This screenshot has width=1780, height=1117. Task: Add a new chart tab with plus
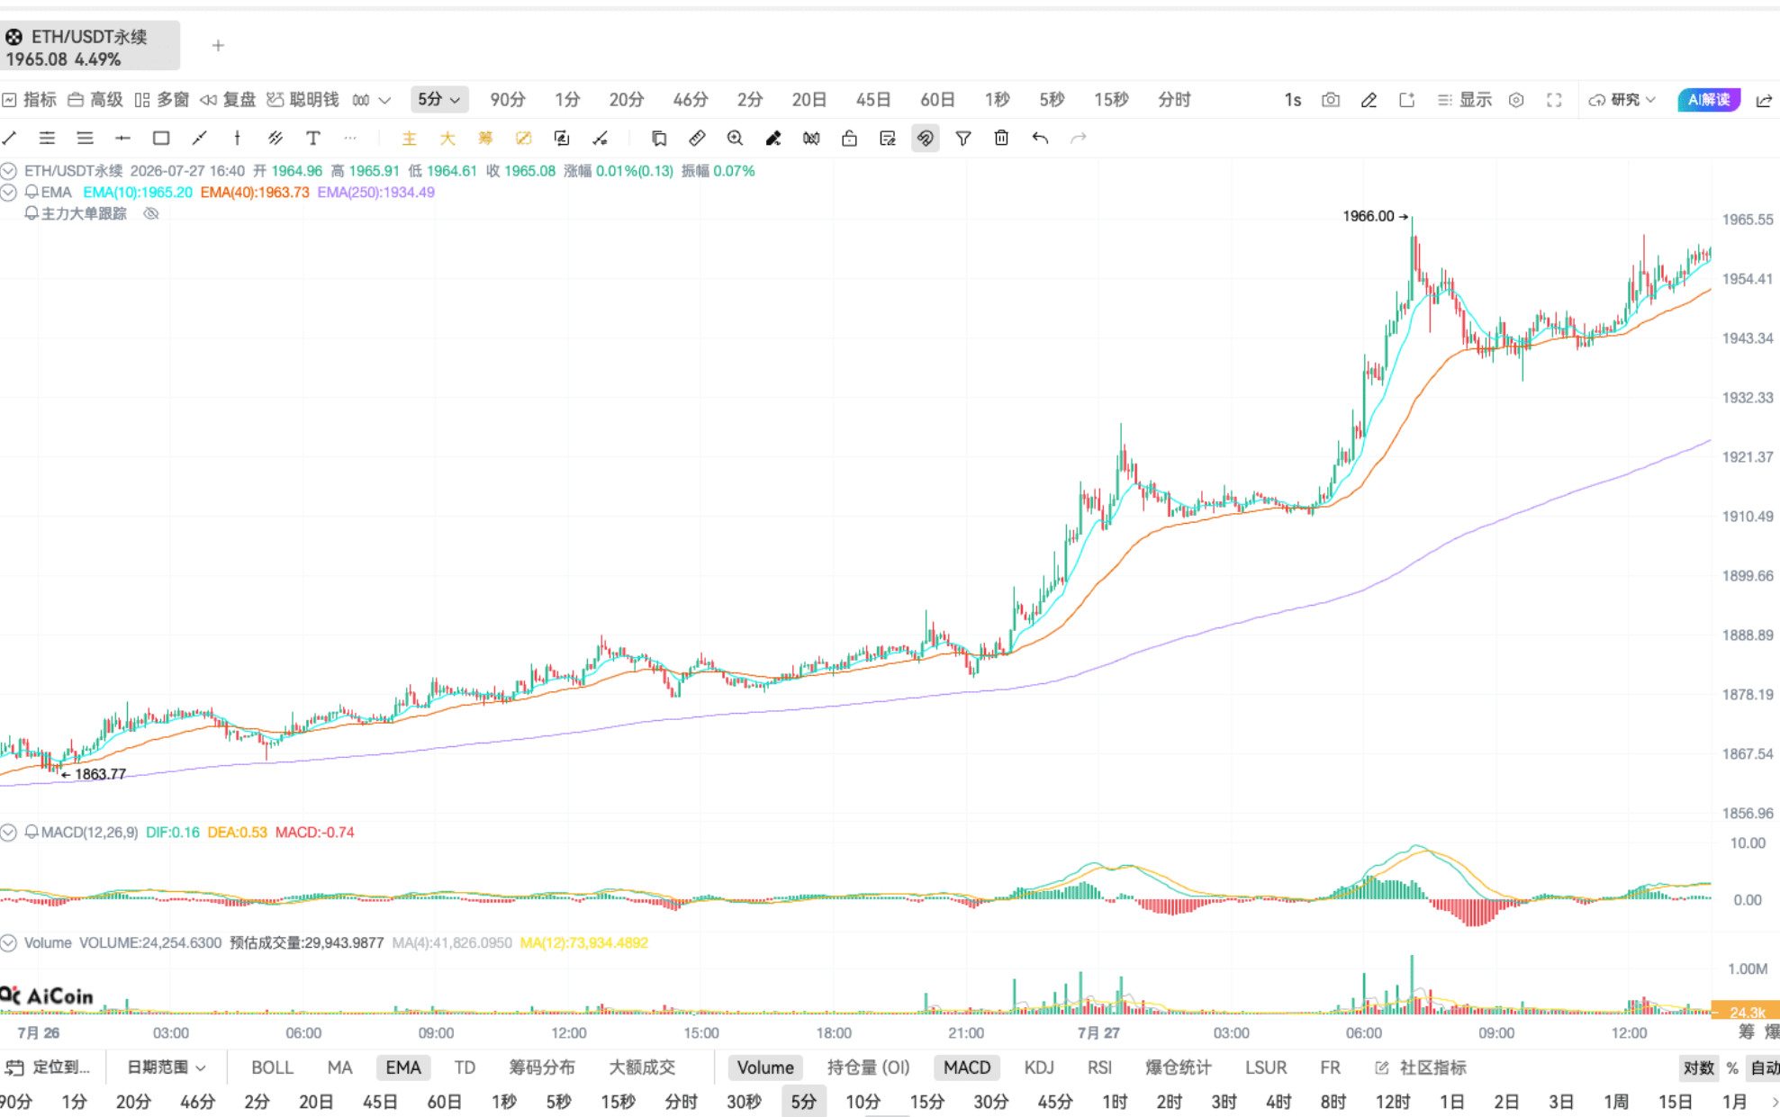click(218, 45)
